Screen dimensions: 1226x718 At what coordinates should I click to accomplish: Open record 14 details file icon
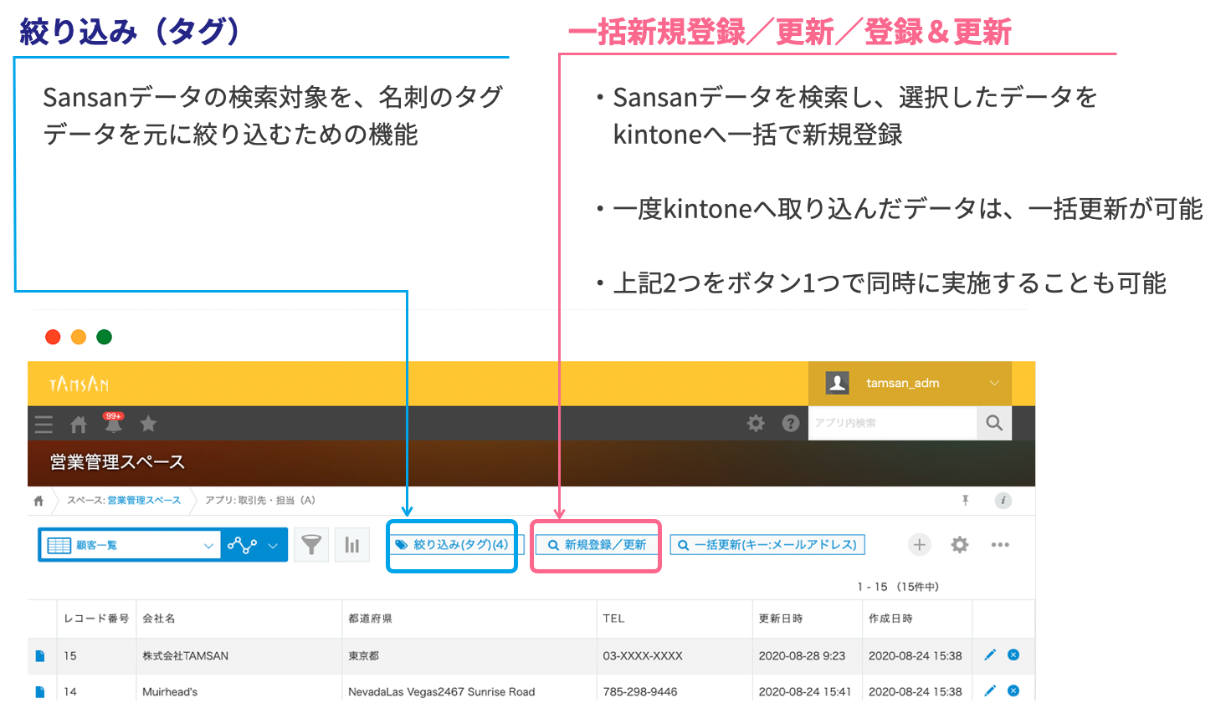[39, 692]
